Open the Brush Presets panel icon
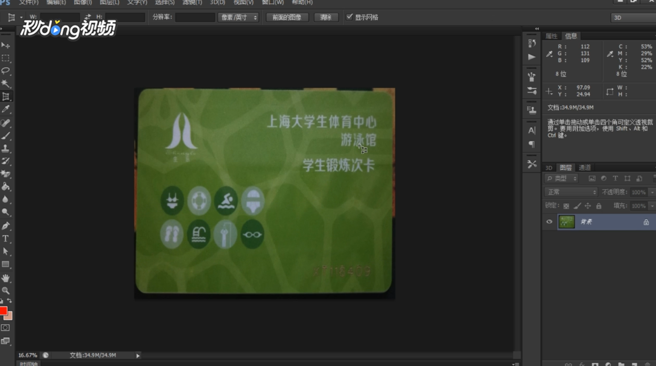Viewport: 656px width, 366px height. (532, 77)
